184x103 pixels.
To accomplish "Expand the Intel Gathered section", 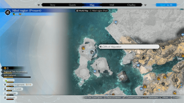I will (x=10, y=75).
